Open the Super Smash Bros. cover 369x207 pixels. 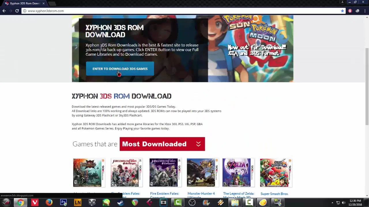tap(276, 172)
